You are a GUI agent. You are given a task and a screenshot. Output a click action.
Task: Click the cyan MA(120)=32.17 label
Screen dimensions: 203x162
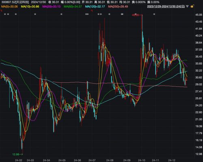(x=95, y=6)
